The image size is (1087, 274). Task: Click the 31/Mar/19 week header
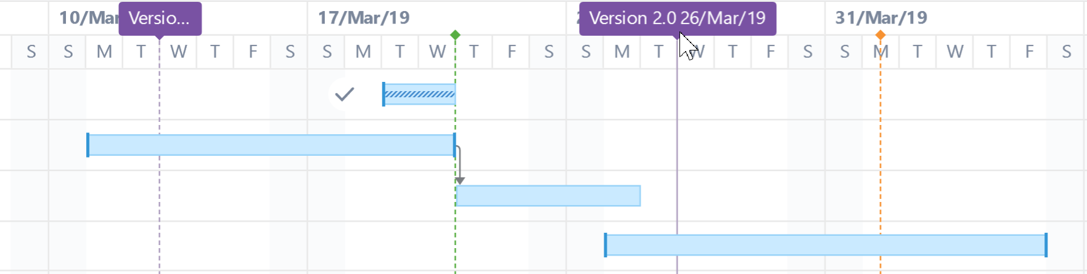[x=881, y=18]
